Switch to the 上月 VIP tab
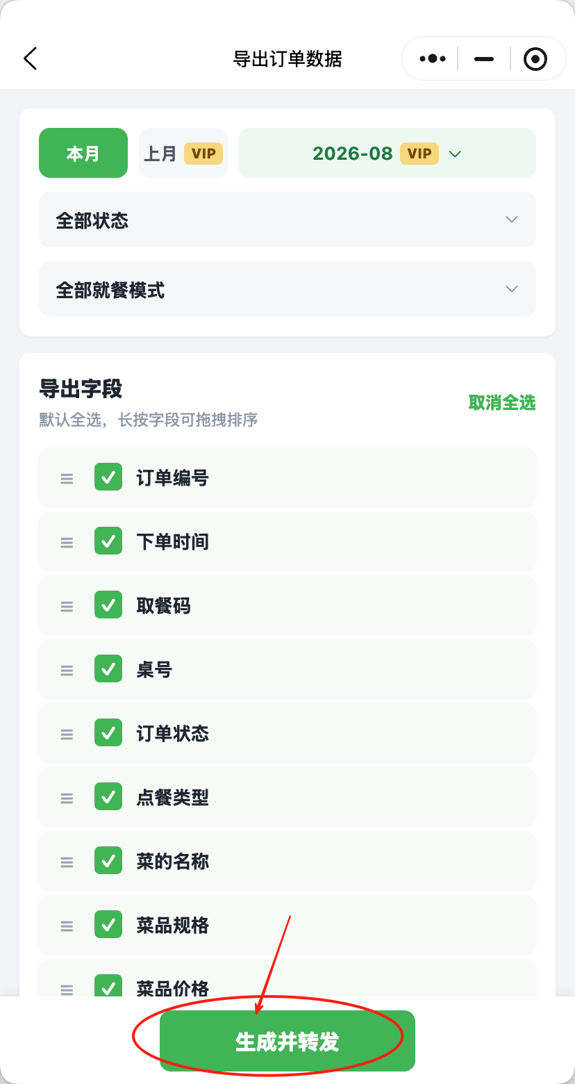 [x=183, y=153]
